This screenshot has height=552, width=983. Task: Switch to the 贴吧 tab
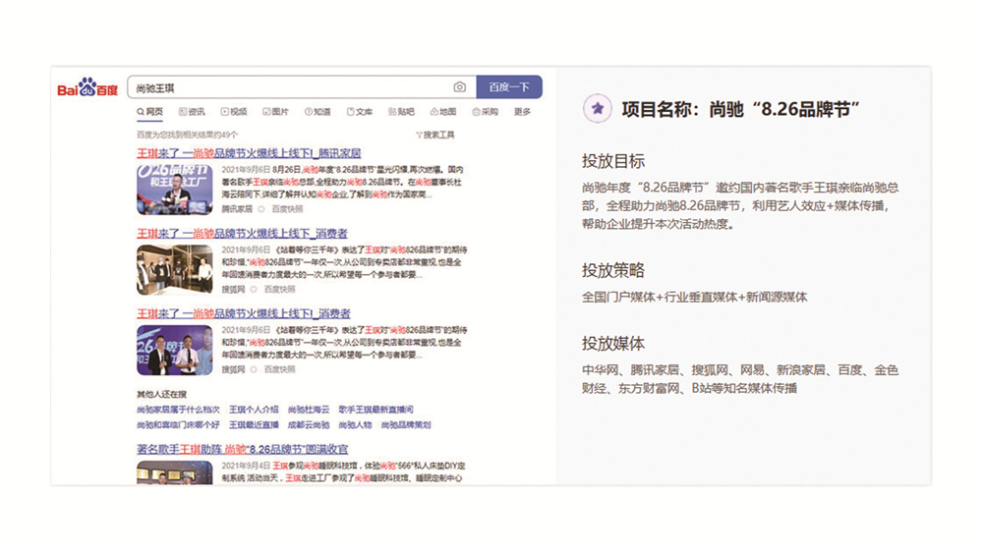click(401, 112)
